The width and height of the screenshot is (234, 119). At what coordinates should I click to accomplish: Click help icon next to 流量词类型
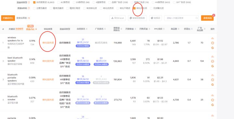coord(29,2)
